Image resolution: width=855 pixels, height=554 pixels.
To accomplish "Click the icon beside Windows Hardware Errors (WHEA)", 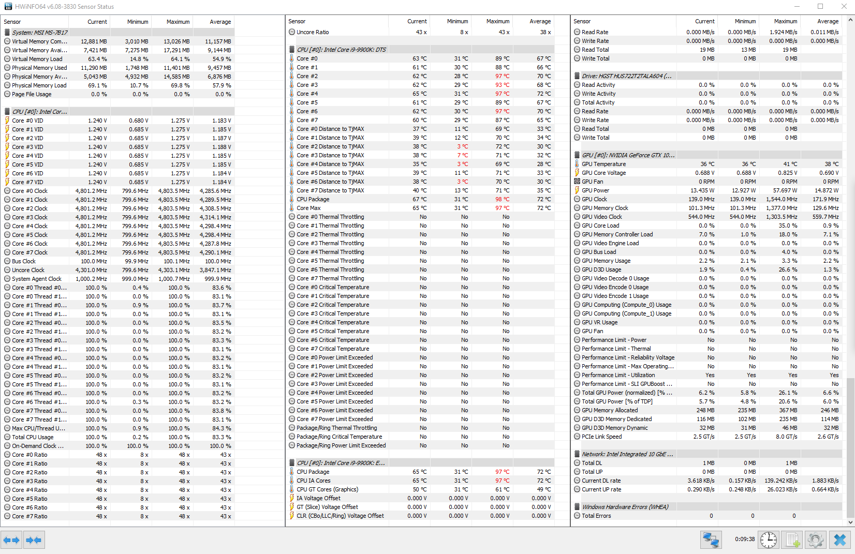I will [x=577, y=507].
